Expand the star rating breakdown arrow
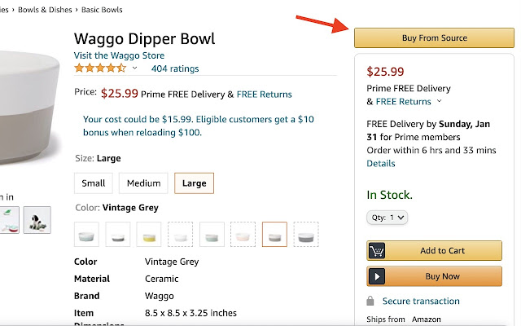Screen dimensions: 521x326 [x=135, y=68]
